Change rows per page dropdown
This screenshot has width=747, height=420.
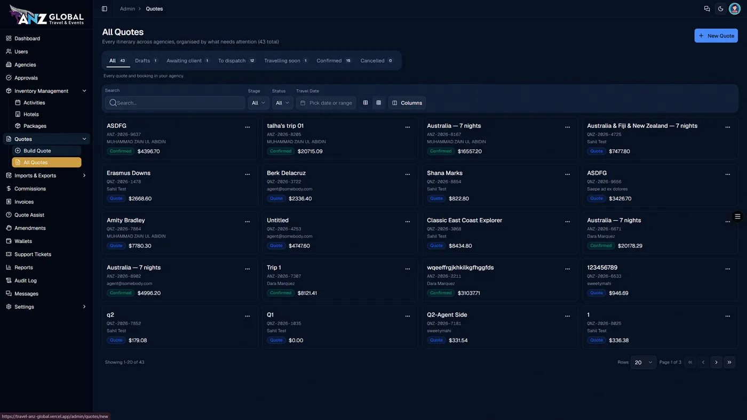click(643, 362)
